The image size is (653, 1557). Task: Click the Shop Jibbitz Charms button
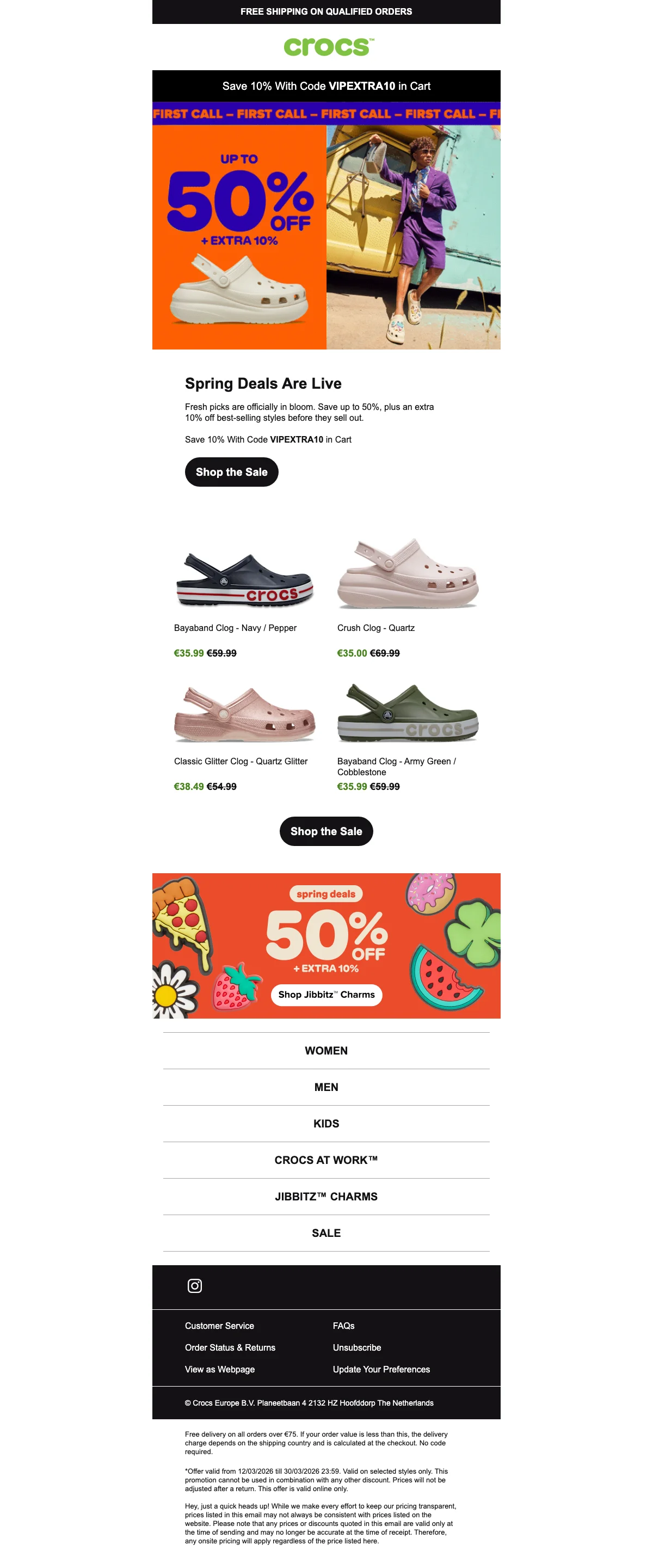click(x=326, y=994)
